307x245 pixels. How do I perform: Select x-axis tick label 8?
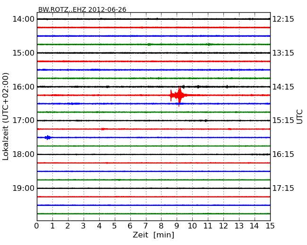tap(161, 226)
